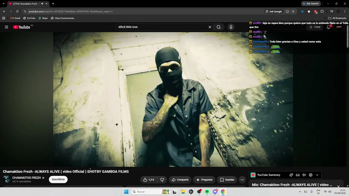Screen dimensions: 349x196
Task: Expand the YouTube Summary panel chevron
Action: 317,175
